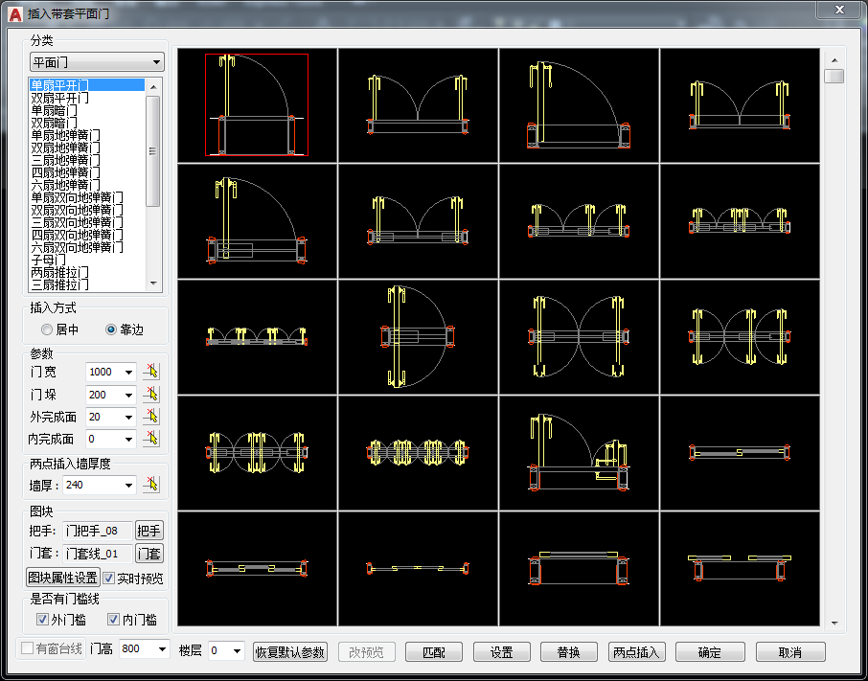868x681 pixels.
Task: Select bottom-right door thumbnail with two separate yellow bars
Action: pyautogui.click(x=740, y=569)
